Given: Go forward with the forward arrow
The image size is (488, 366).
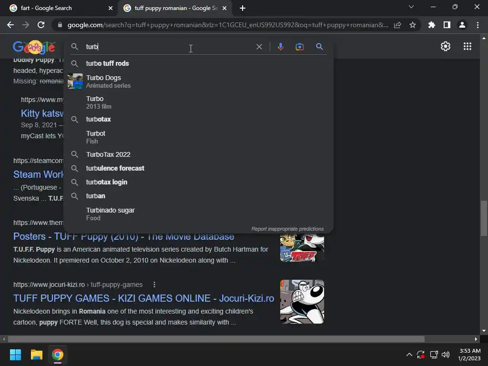Looking at the screenshot, I should (x=26, y=25).
